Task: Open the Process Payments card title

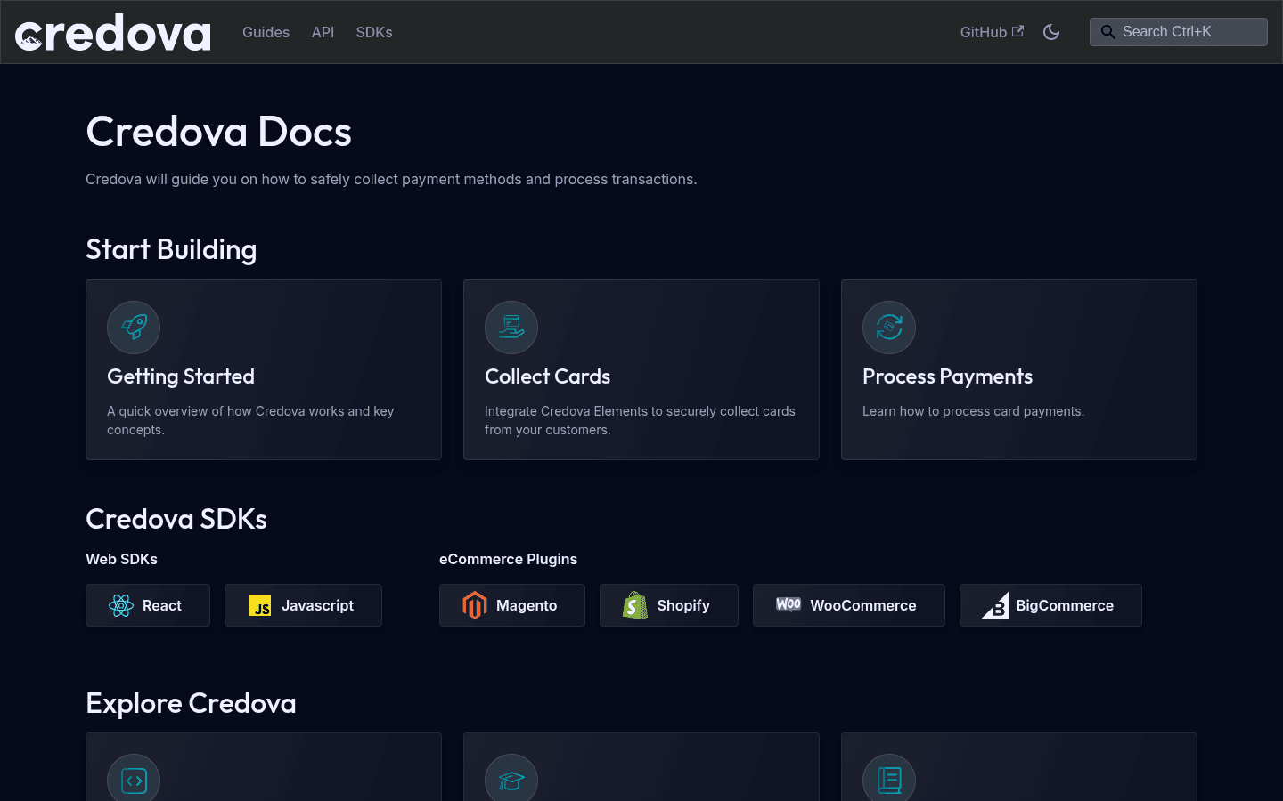Action: [947, 376]
